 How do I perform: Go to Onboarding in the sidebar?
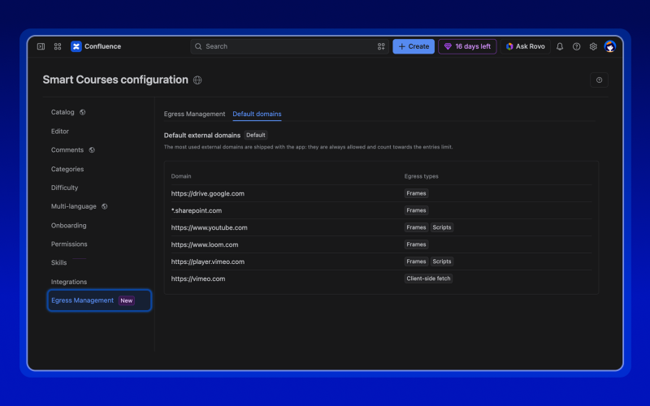[68, 226]
